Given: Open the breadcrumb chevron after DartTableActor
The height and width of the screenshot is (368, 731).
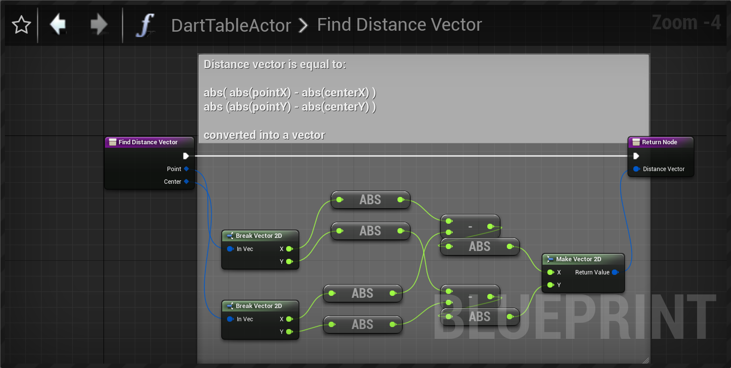Looking at the screenshot, I should [304, 25].
